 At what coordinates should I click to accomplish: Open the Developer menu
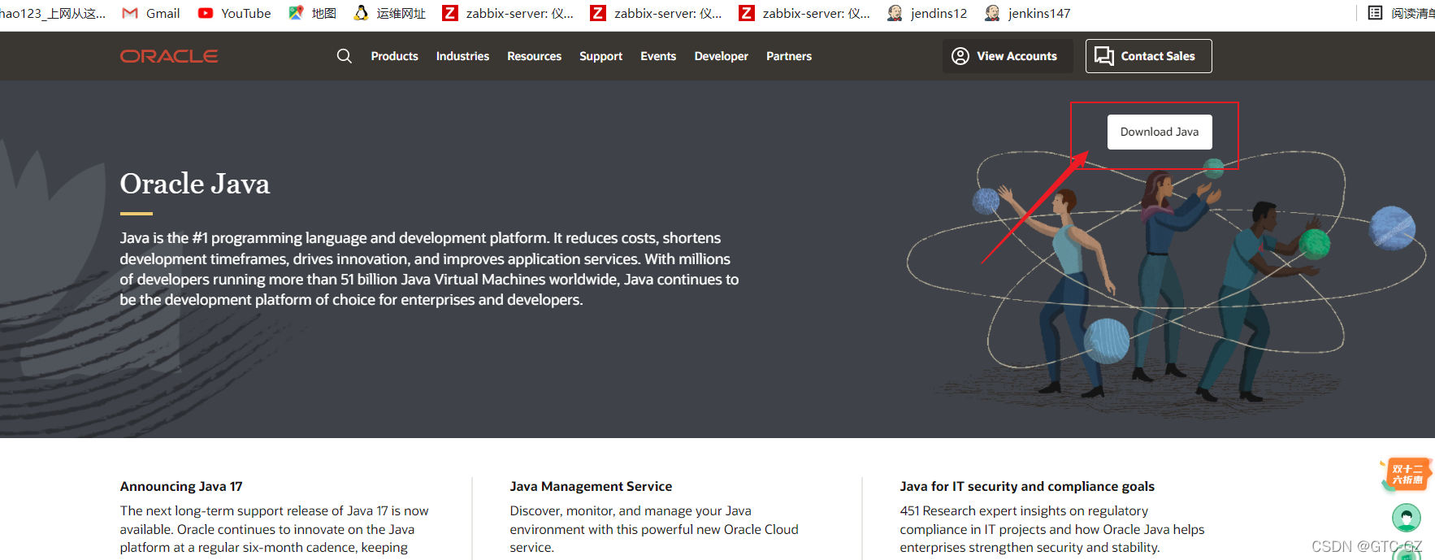pyautogui.click(x=722, y=56)
